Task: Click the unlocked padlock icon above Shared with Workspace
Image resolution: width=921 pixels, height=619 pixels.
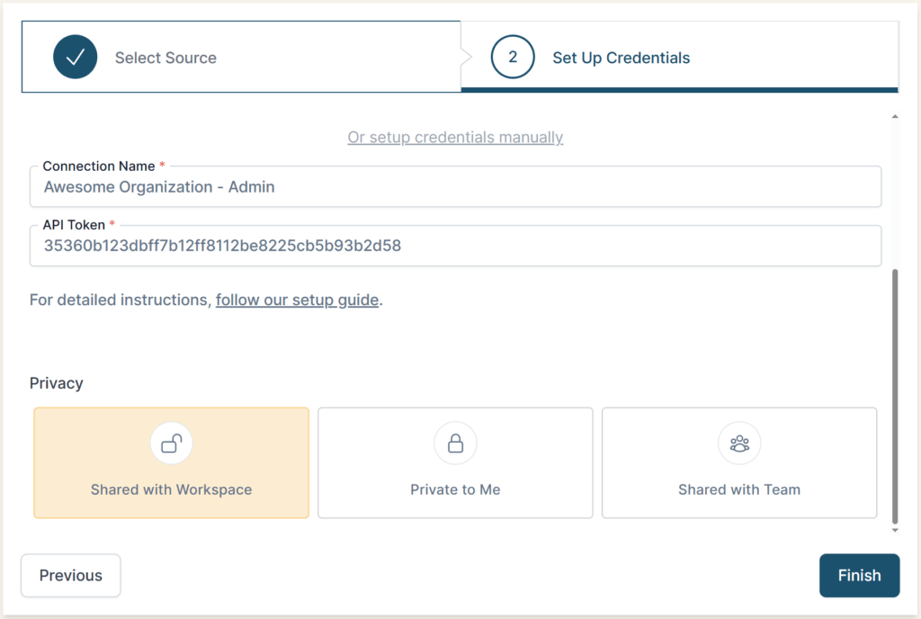Action: [171, 443]
